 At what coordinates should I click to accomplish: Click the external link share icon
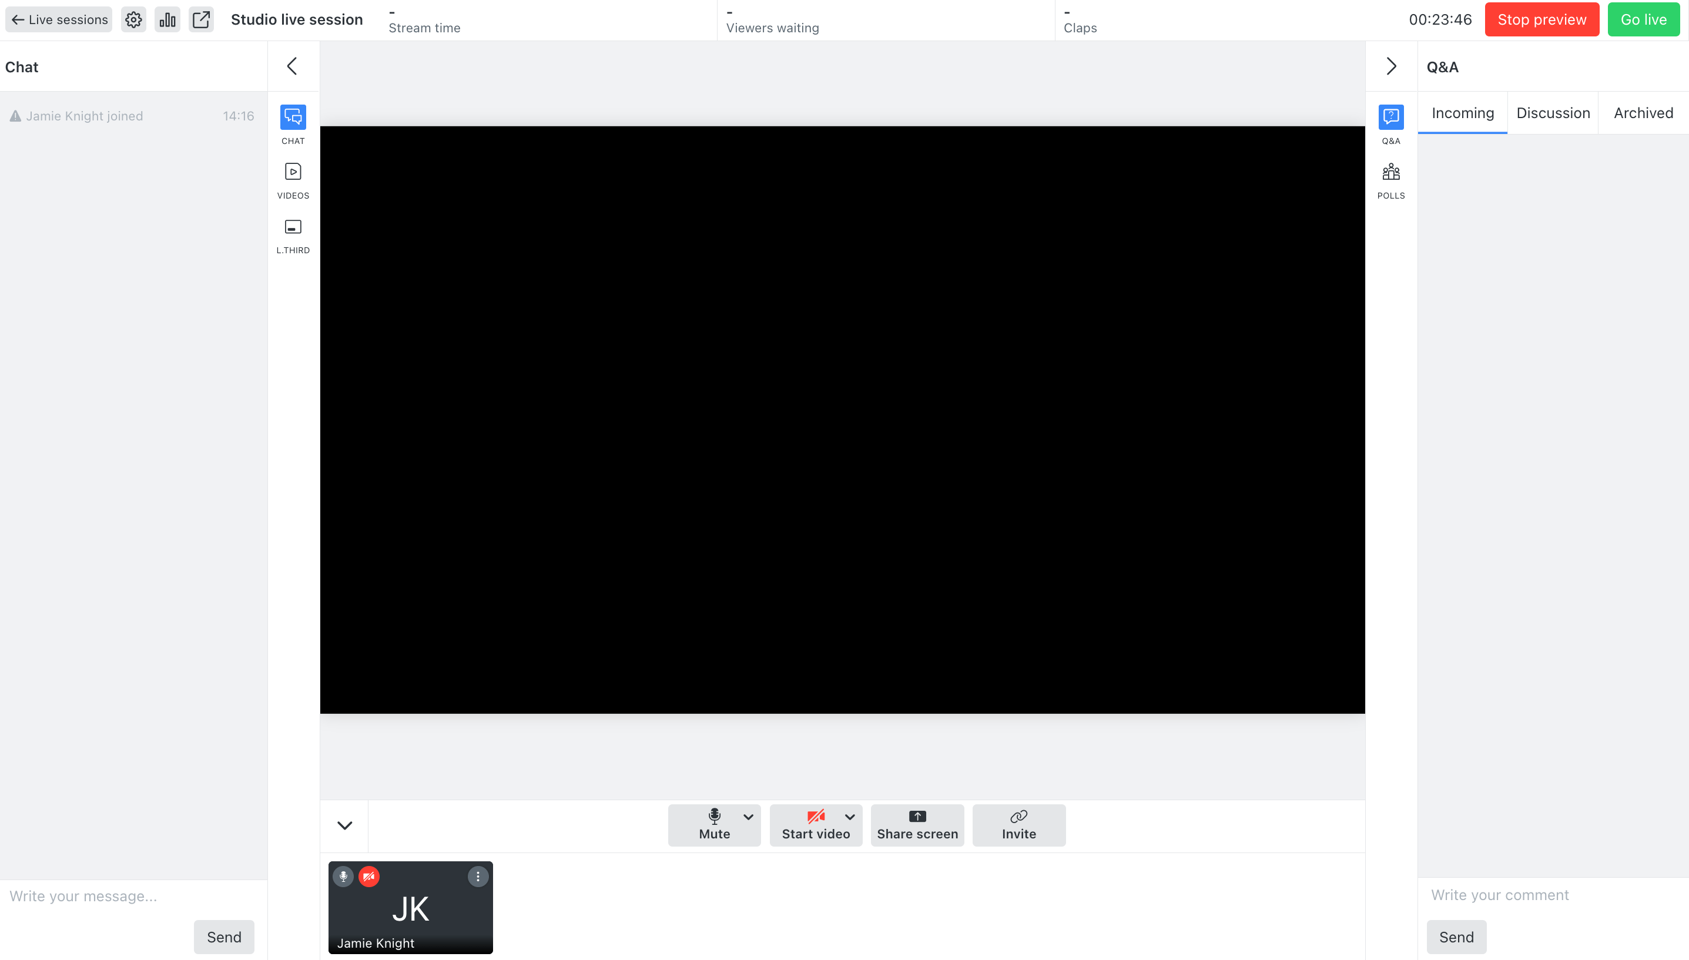(x=201, y=19)
